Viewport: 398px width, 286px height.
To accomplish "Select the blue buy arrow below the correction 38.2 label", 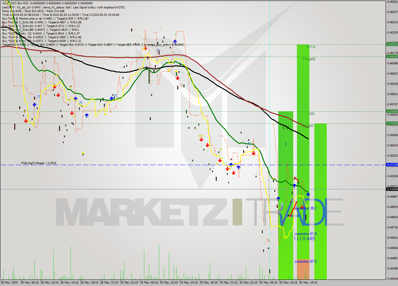I will coord(278,199).
